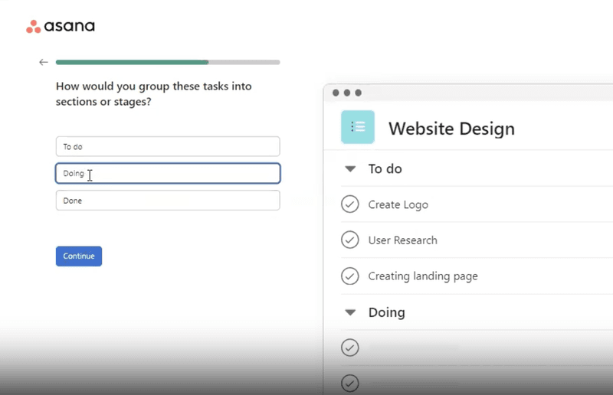Click the Asana logo
The width and height of the screenshot is (613, 395).
pyautogui.click(x=61, y=27)
